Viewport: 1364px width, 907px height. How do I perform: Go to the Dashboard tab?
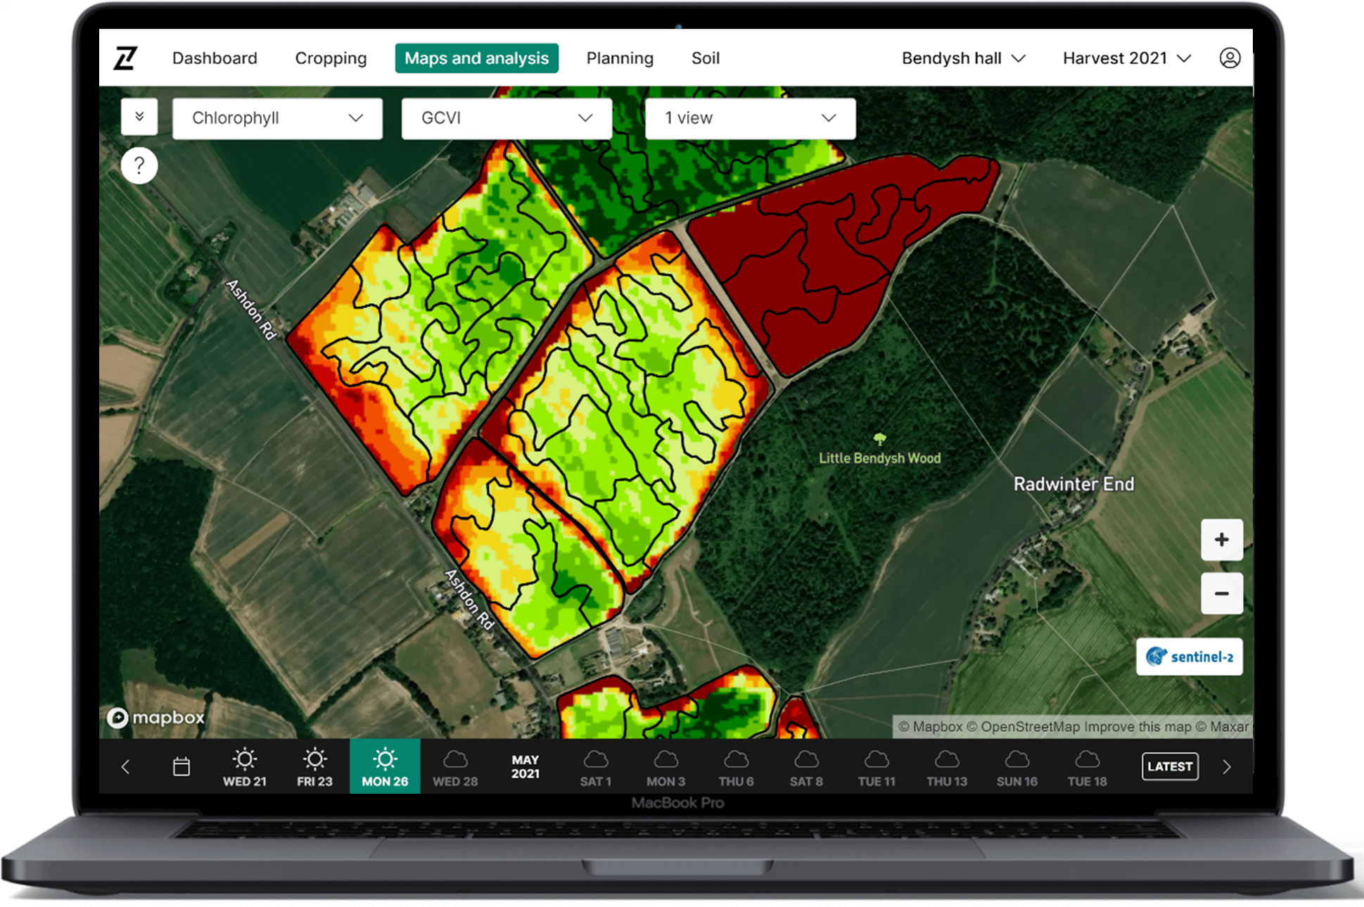point(215,58)
